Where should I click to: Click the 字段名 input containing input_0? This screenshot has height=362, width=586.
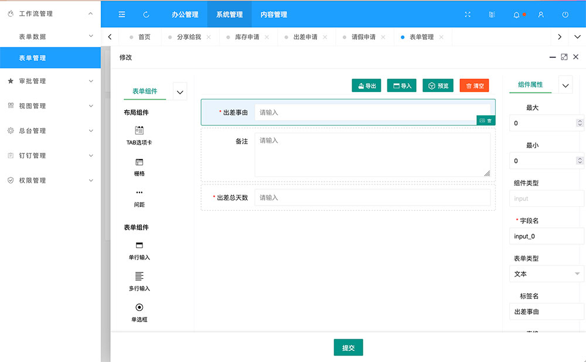click(546, 236)
